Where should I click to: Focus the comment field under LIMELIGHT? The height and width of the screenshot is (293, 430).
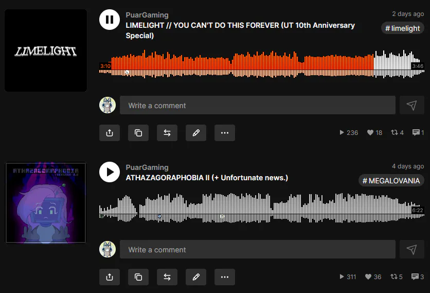click(x=258, y=105)
